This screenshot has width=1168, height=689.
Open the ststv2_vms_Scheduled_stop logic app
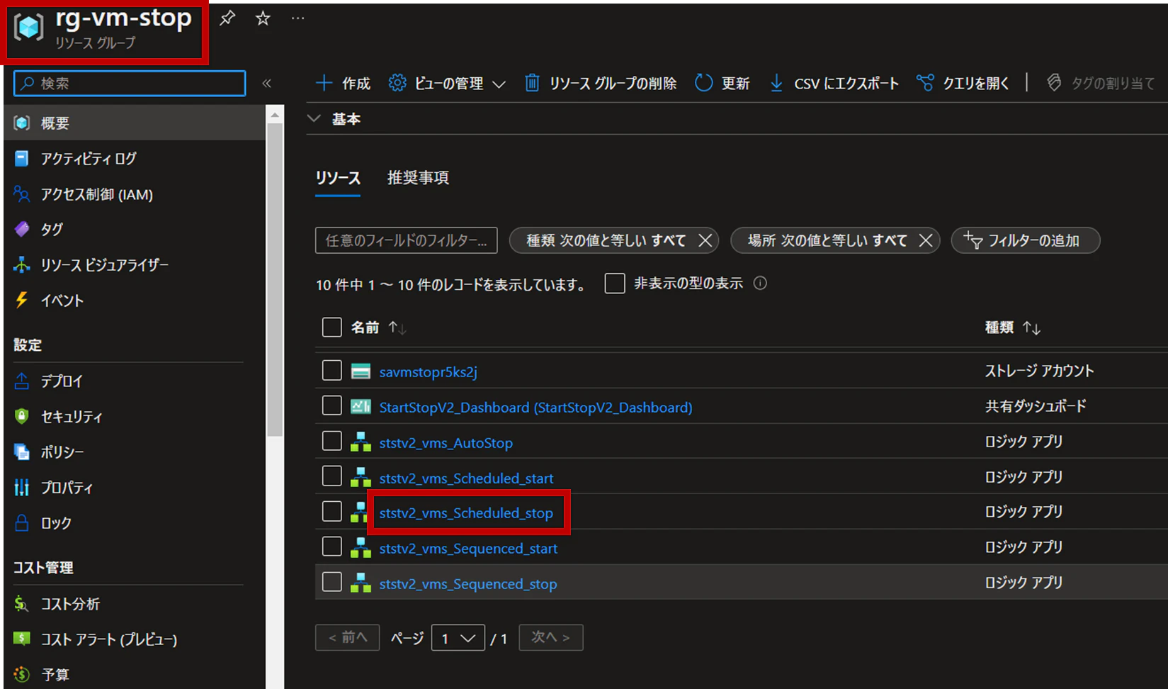pos(466,512)
